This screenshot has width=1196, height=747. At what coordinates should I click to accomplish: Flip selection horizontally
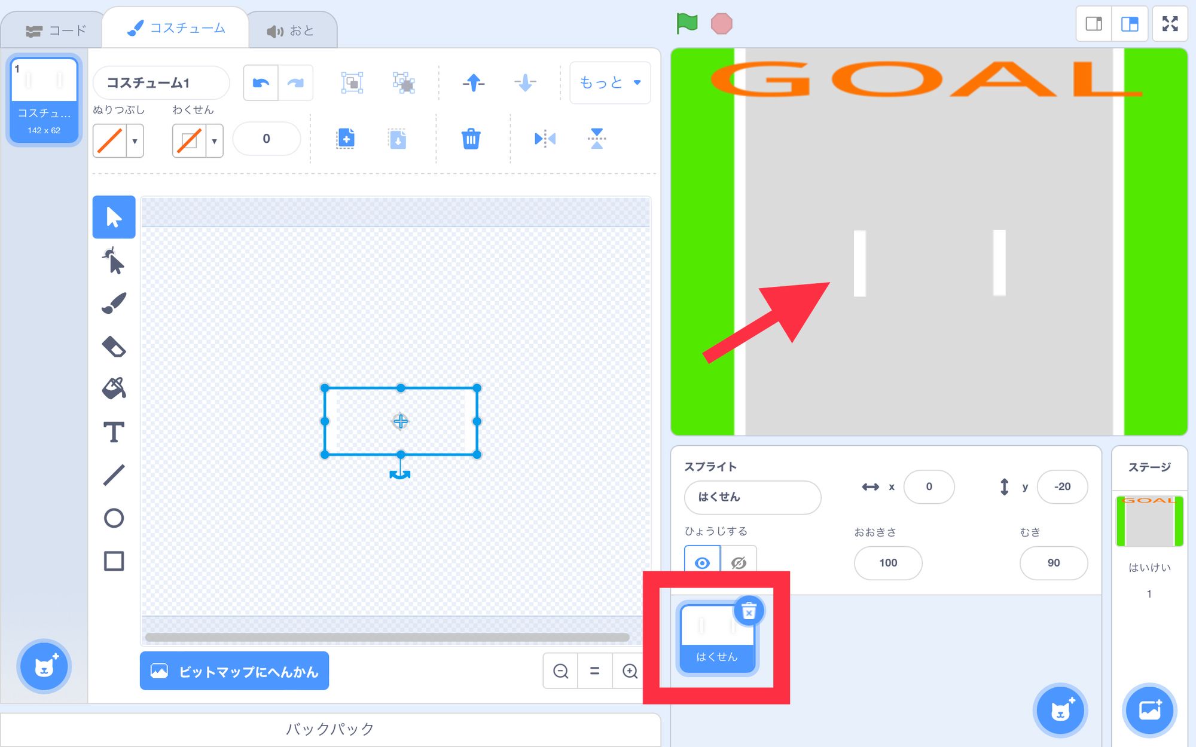(x=544, y=139)
